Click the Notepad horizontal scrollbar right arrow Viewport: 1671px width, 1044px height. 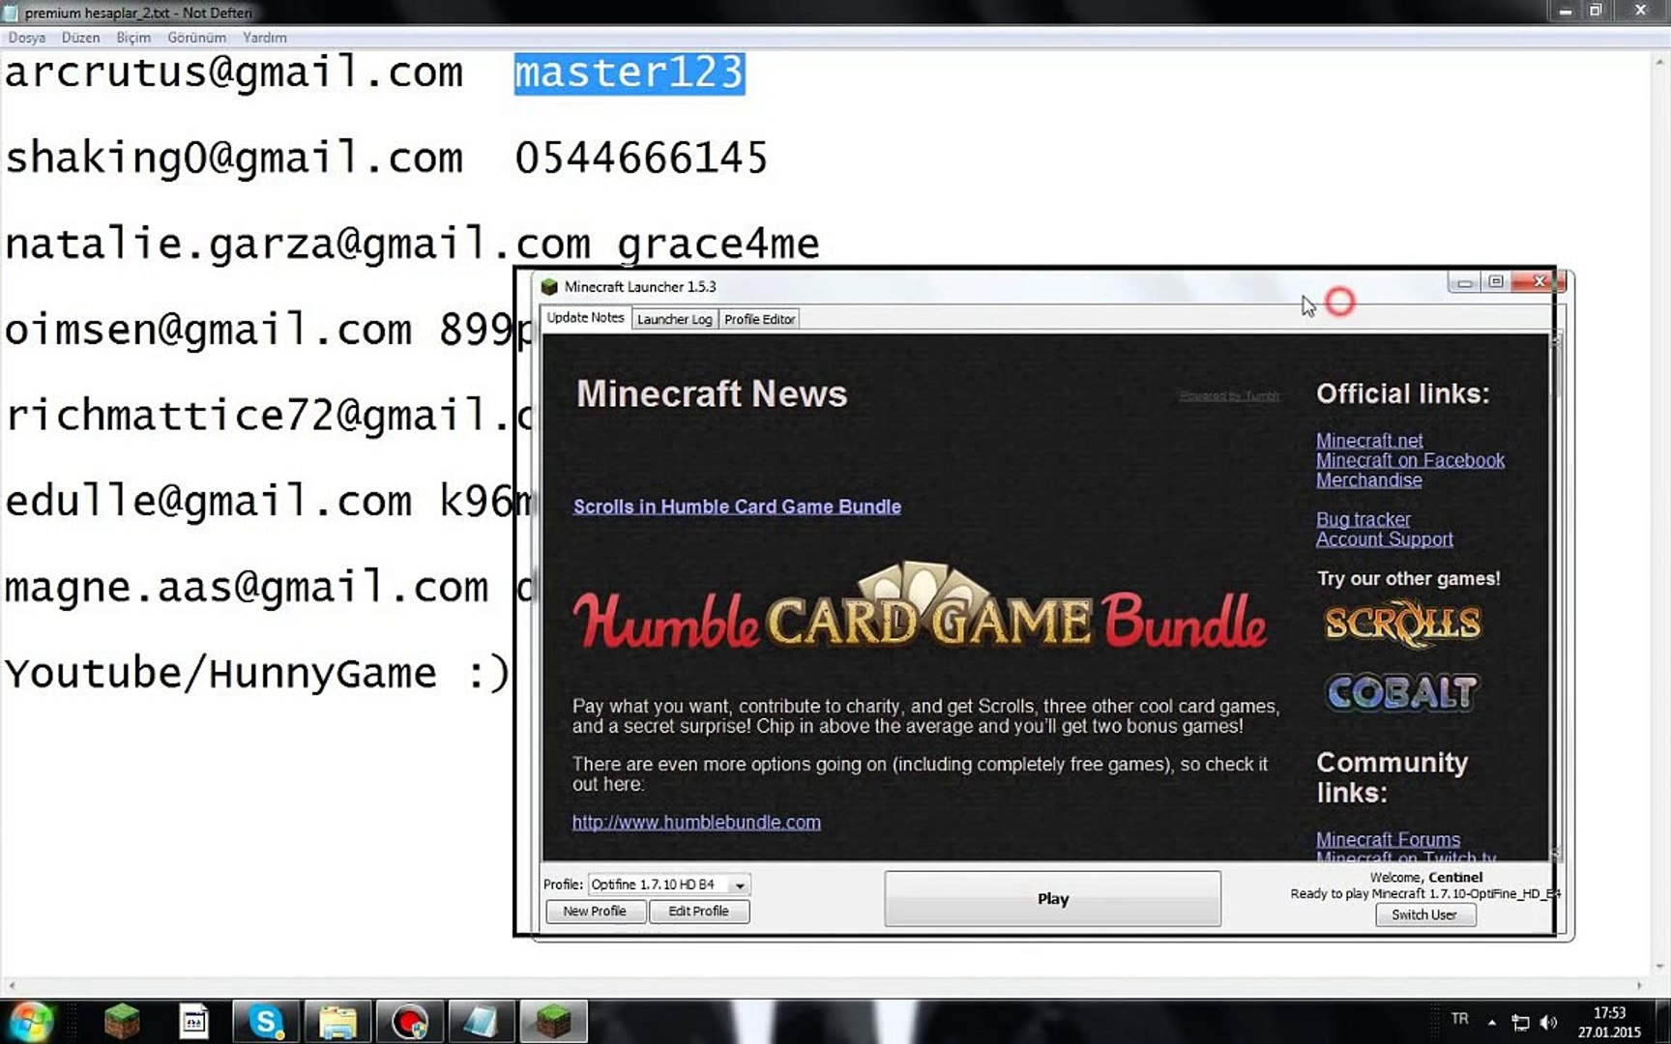pos(1639,986)
